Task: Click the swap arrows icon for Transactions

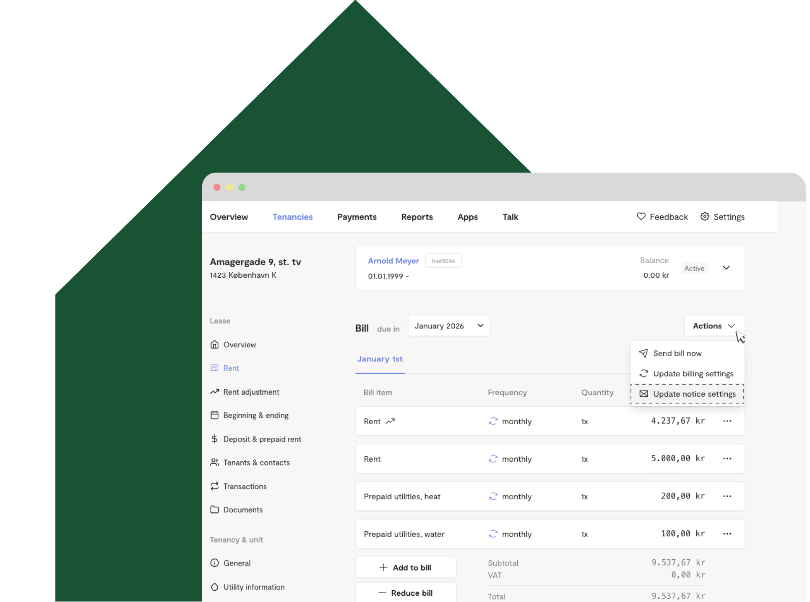Action: click(214, 486)
